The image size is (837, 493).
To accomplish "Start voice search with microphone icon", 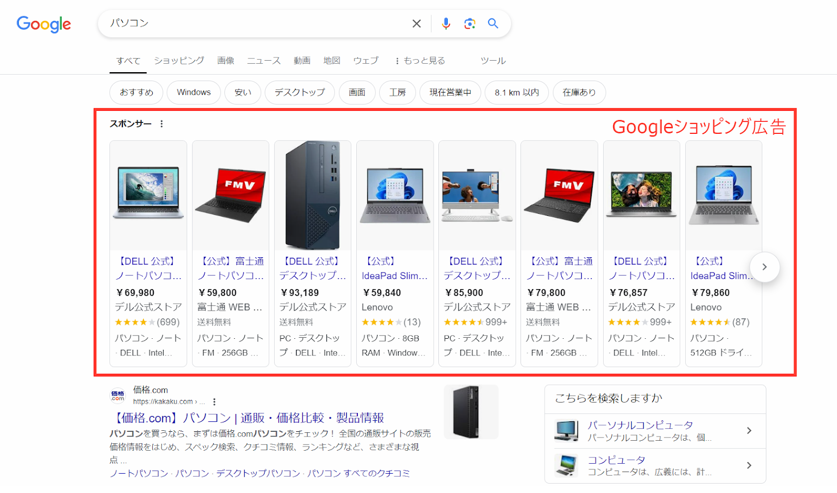I will point(446,24).
